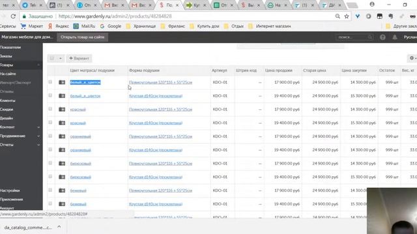Tick the select-all checkbox above the table
This screenshot has width=417, height=234.
pyautogui.click(x=52, y=58)
